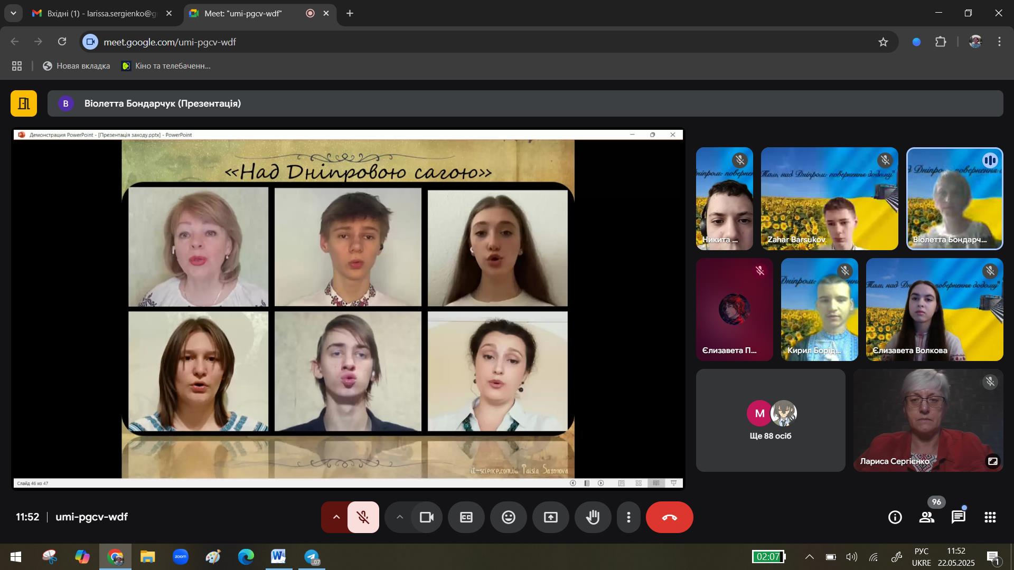Click the present screen button

(550, 517)
